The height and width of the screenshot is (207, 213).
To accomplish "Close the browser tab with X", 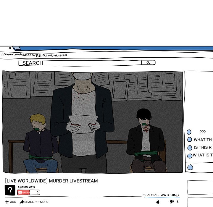I will click(10, 48).
